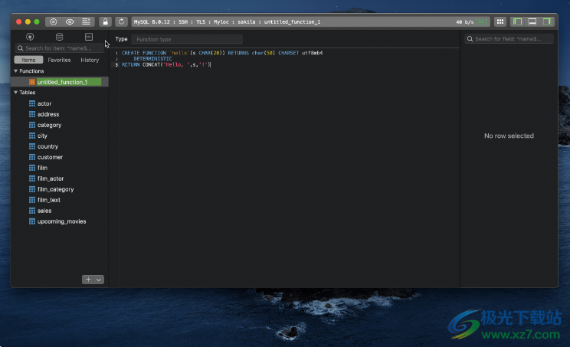This screenshot has width=570, height=347.
Task: Select the film_actor table
Action: (51, 178)
